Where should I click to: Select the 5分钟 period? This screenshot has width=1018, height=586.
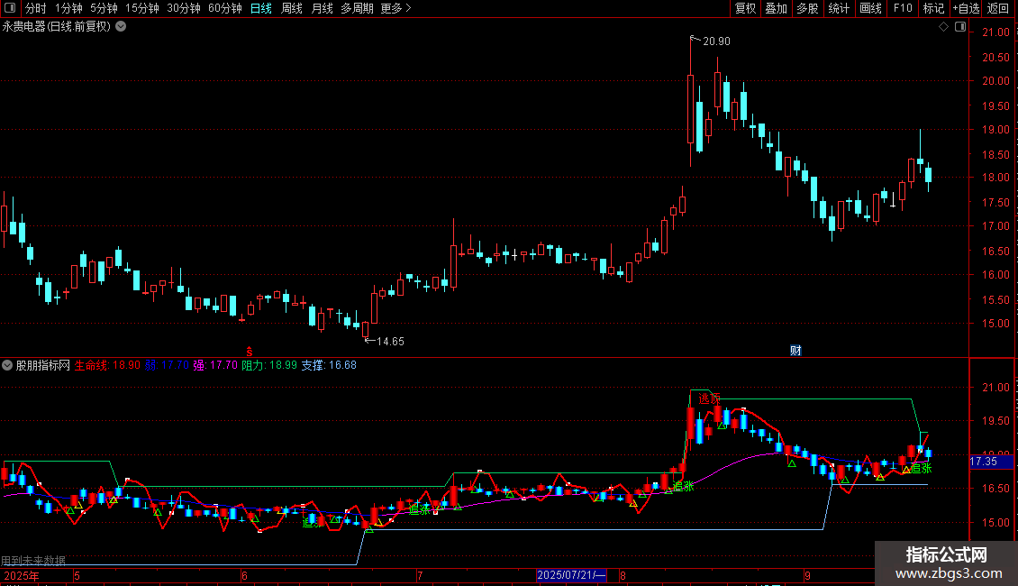click(104, 8)
